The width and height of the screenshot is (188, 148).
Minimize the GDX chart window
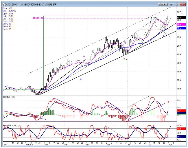coord(171,5)
